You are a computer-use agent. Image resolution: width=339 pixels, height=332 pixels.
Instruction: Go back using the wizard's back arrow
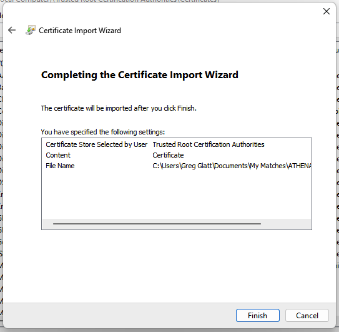click(12, 30)
